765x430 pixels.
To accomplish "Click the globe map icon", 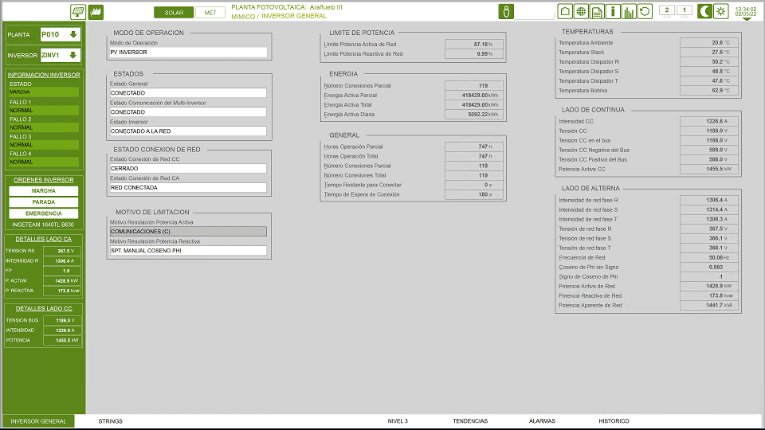I will (x=581, y=11).
